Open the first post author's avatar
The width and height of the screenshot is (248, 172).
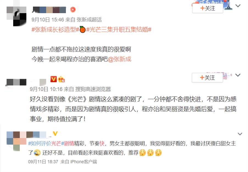pyautogui.click(x=16, y=16)
